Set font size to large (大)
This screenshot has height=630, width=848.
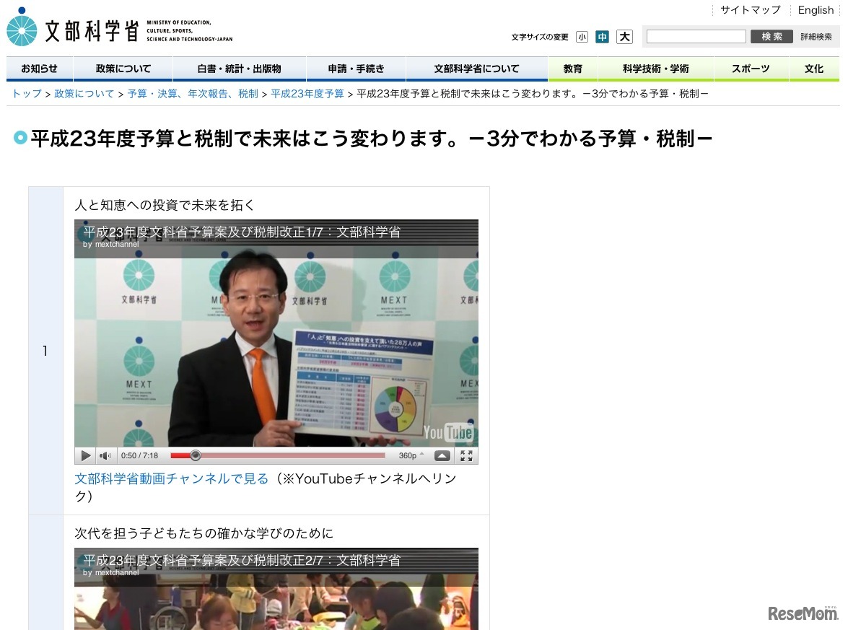(x=624, y=37)
